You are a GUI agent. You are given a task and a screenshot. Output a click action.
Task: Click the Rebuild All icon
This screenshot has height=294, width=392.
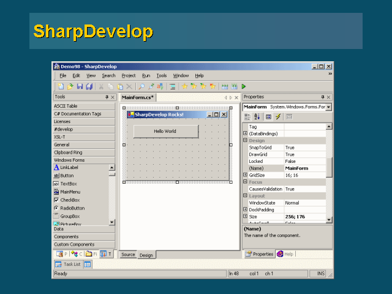coord(234,86)
